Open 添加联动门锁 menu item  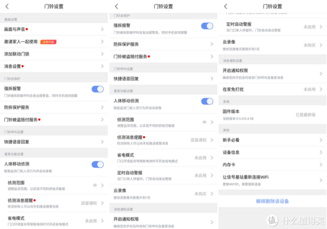point(54,54)
